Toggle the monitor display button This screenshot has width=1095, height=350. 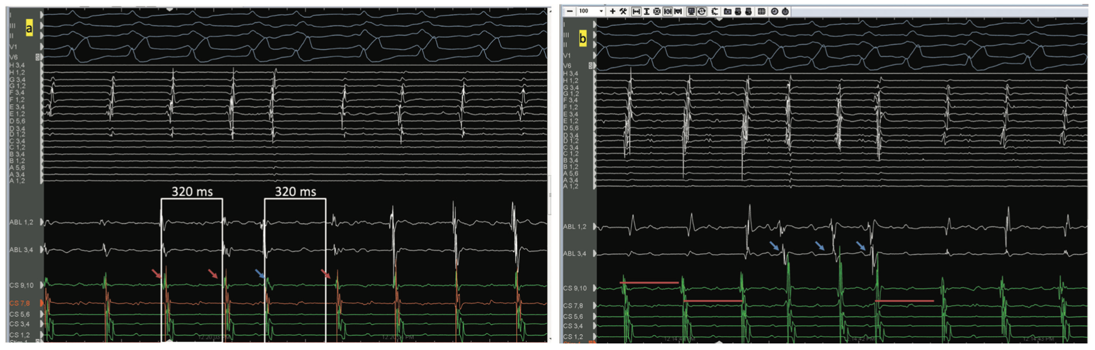691,11
